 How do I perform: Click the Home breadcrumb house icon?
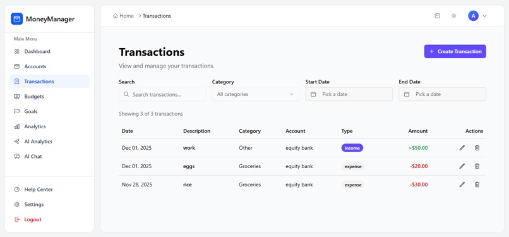[x=115, y=16]
